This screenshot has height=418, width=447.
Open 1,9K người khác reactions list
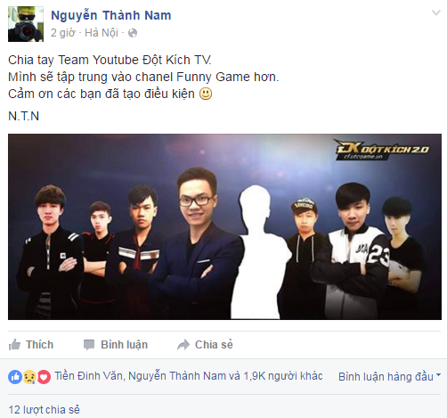coord(283,376)
